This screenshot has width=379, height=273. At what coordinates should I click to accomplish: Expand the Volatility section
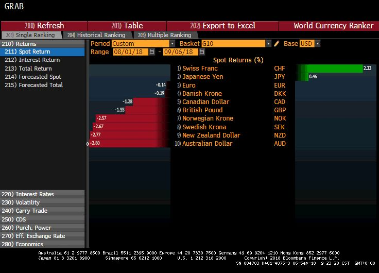click(42, 202)
